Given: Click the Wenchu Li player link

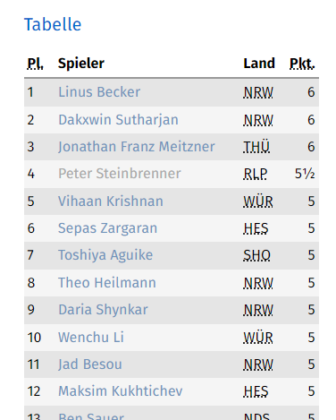Looking at the screenshot, I should click(91, 338).
